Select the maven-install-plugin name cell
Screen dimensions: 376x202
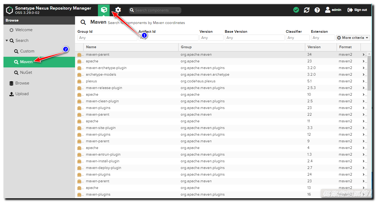click(102, 161)
